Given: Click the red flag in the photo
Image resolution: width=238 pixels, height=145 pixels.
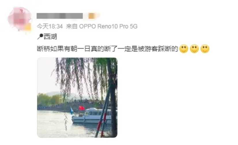Looking at the screenshot, I should pos(82,108).
